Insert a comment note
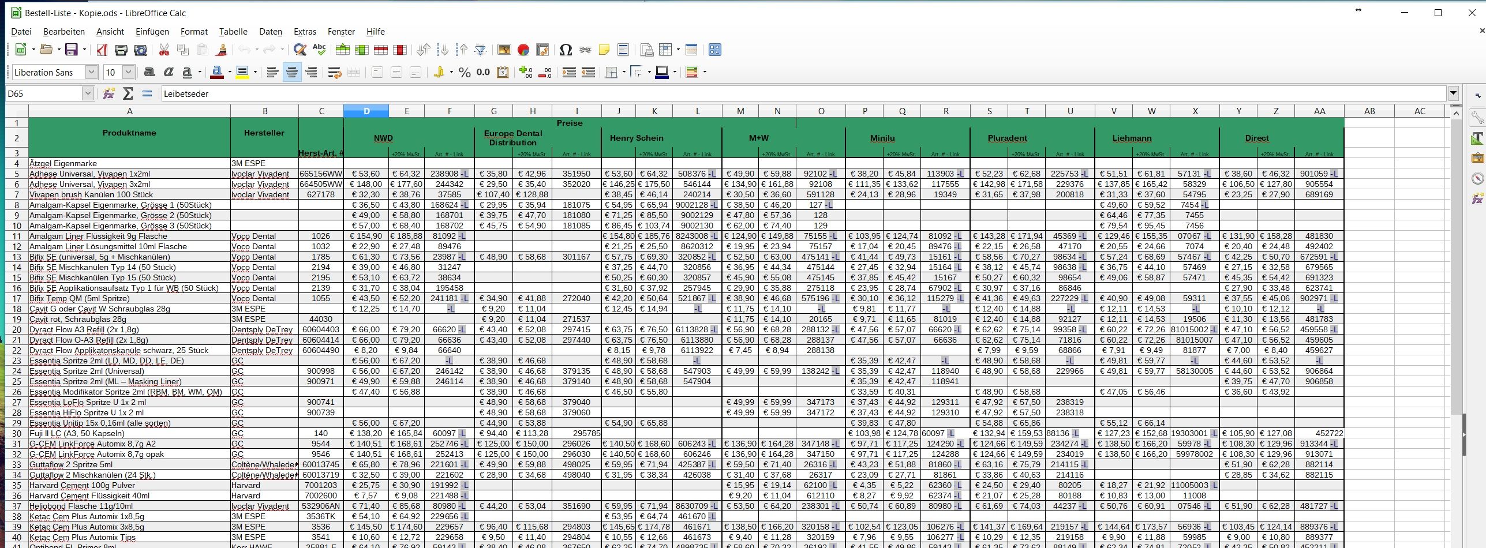Screen dimensions: 1486x548 [604, 50]
